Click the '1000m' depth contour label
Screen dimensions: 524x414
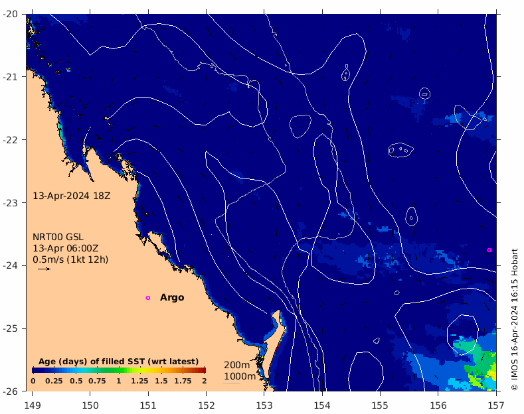click(240, 376)
